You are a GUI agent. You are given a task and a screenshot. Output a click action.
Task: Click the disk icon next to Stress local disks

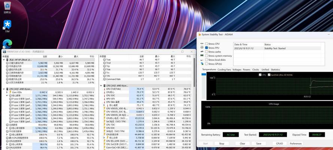(x=202, y=60)
